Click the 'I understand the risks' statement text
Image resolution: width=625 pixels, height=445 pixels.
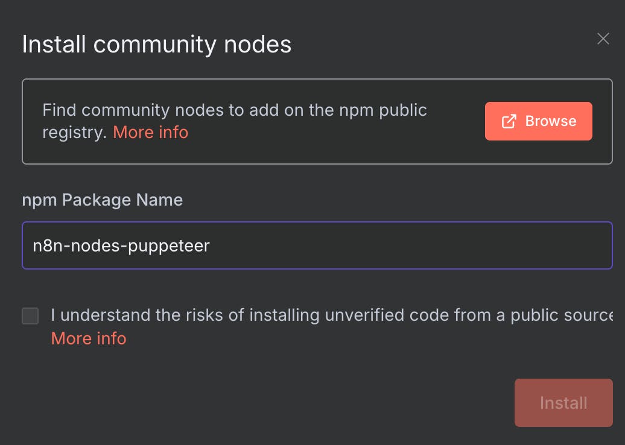(332, 315)
